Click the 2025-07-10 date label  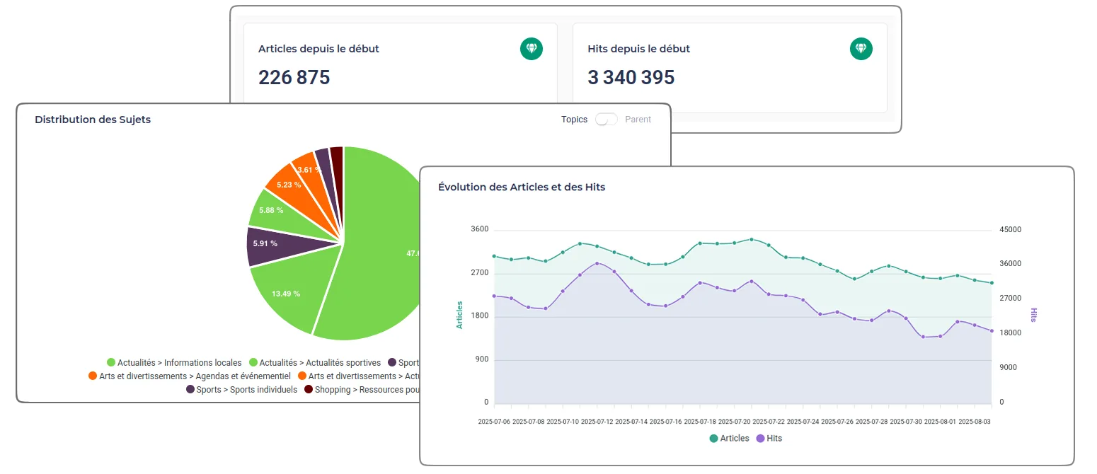(x=563, y=421)
